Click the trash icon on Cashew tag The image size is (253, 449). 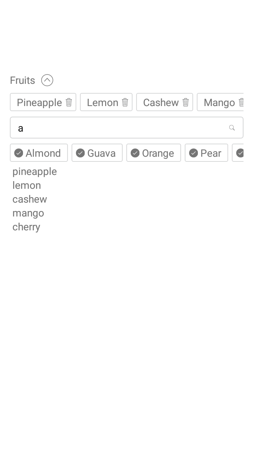pos(185,102)
